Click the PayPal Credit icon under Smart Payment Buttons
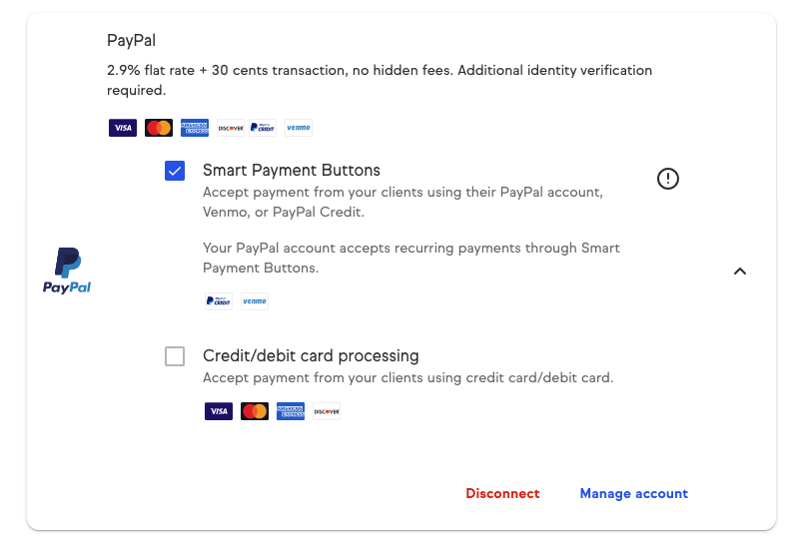Viewport: 804px width, 543px height. [x=219, y=301]
